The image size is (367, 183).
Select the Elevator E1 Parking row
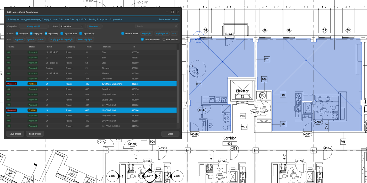(x=91, y=68)
